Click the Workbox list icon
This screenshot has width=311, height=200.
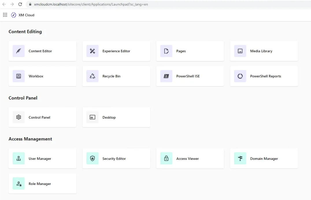[x=19, y=76]
